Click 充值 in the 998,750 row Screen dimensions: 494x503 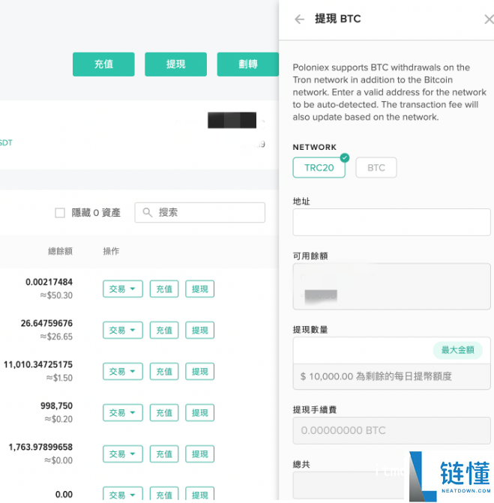pyautogui.click(x=164, y=412)
